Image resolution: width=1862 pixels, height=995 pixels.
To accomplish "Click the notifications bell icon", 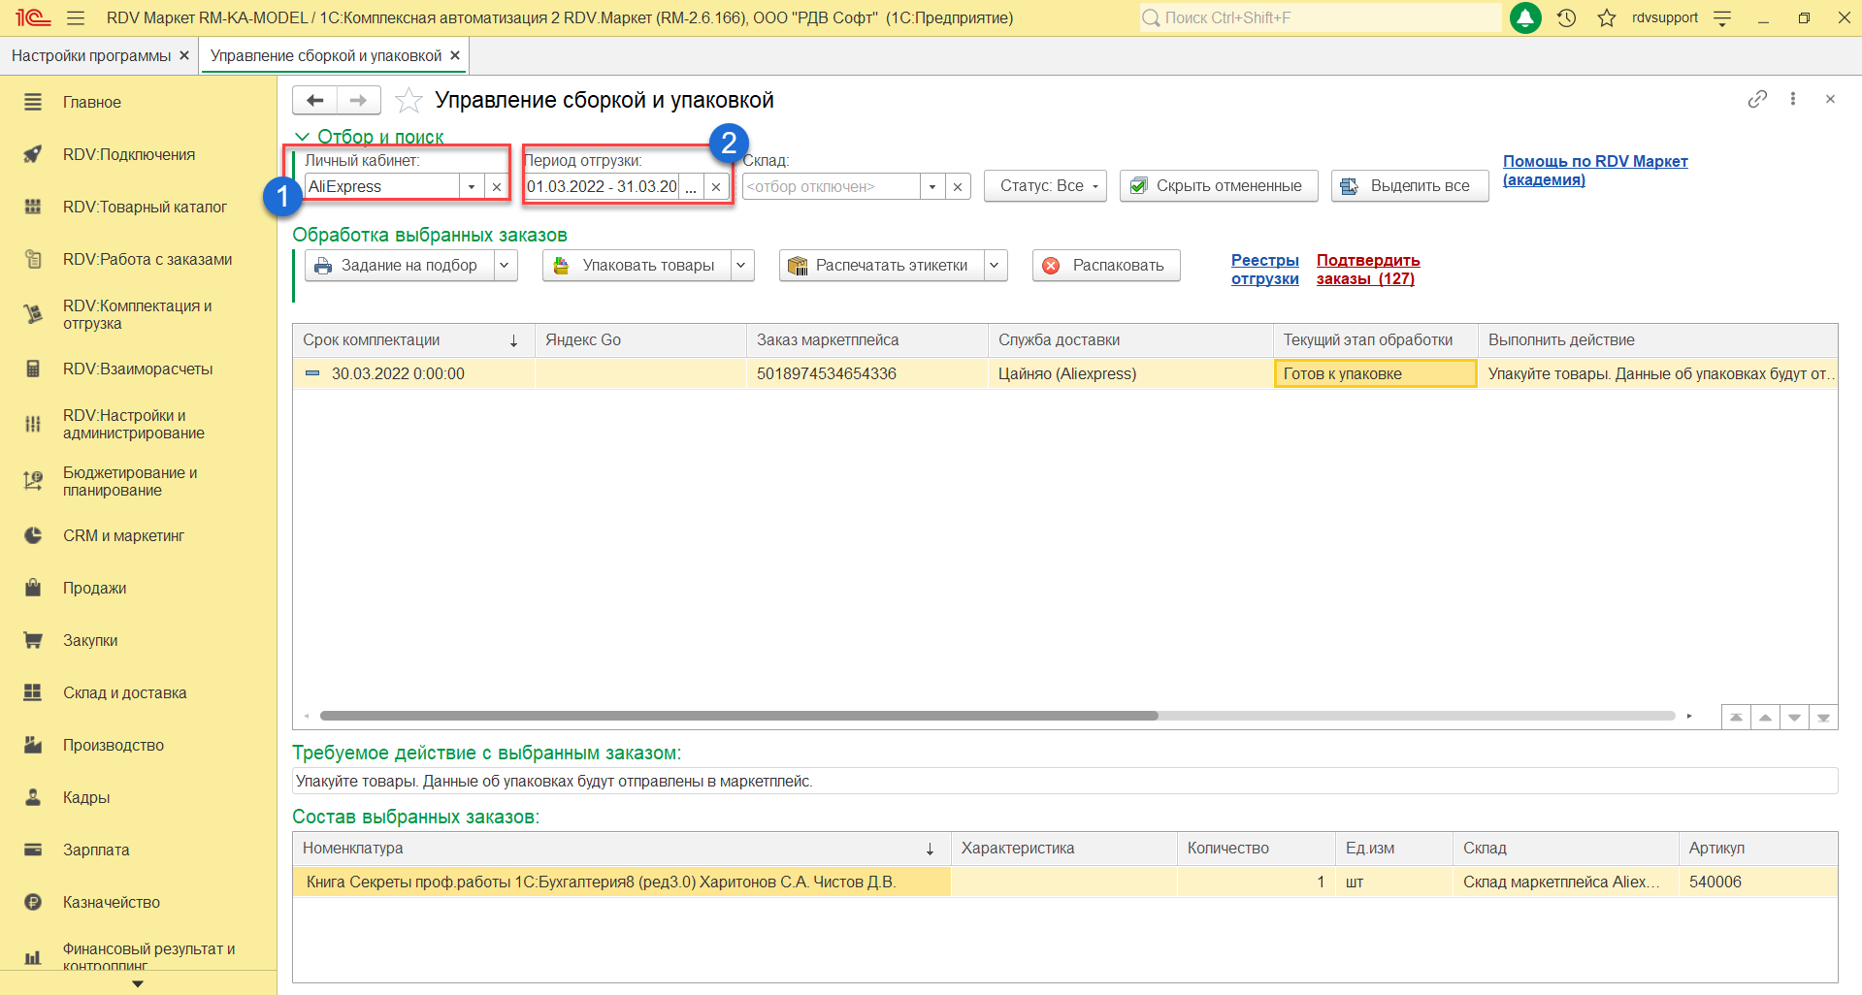I will point(1525,17).
